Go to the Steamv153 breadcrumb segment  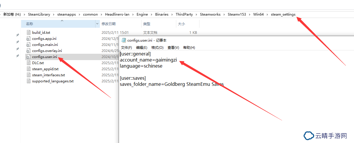[237, 14]
